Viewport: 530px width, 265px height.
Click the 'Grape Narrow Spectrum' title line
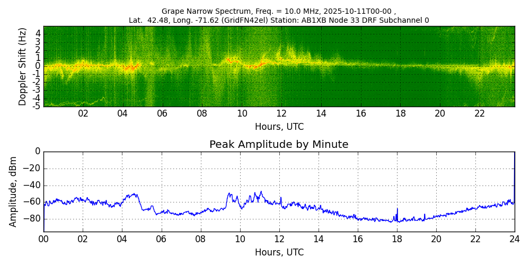279,11
